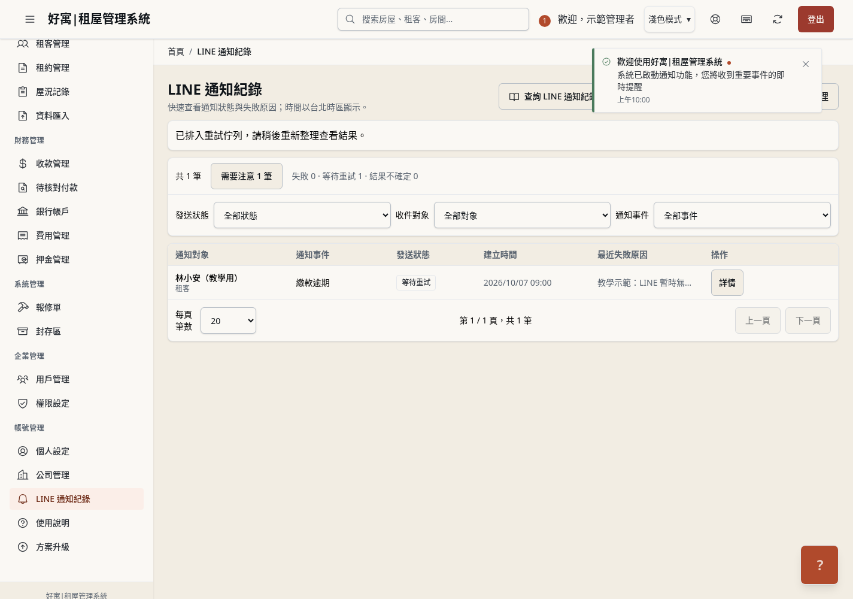Select the 共 1 筆 filter tab
862x599 pixels.
click(189, 176)
